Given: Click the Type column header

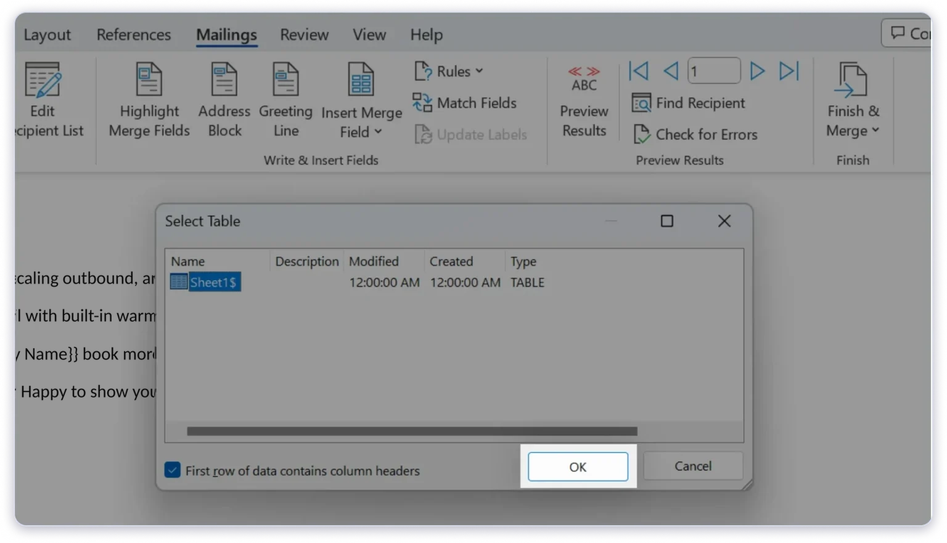Looking at the screenshot, I should pyautogui.click(x=523, y=261).
